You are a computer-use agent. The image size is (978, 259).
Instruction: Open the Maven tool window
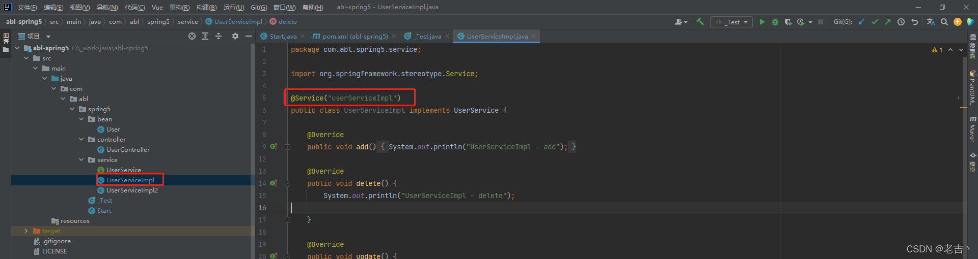(x=972, y=129)
